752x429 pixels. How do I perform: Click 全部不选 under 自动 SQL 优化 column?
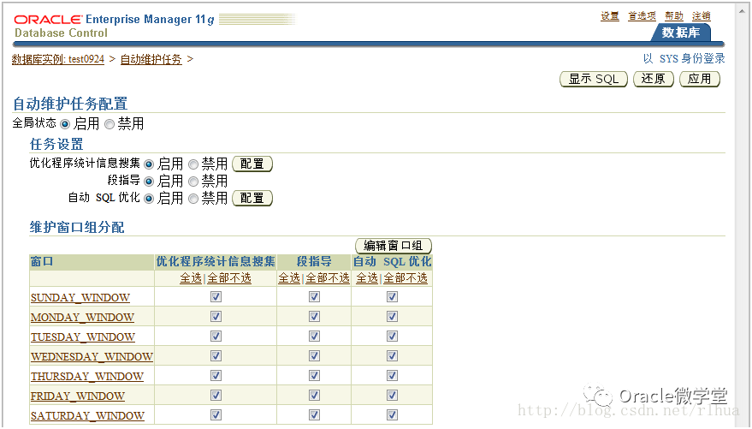point(406,278)
